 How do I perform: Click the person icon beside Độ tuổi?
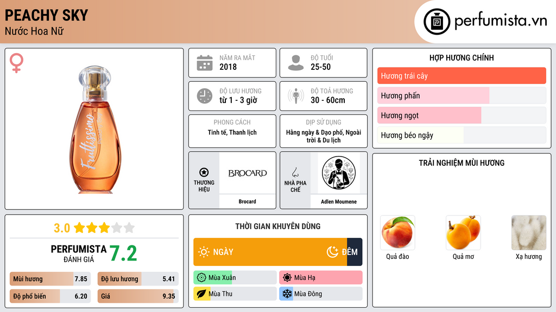pyautogui.click(x=296, y=63)
